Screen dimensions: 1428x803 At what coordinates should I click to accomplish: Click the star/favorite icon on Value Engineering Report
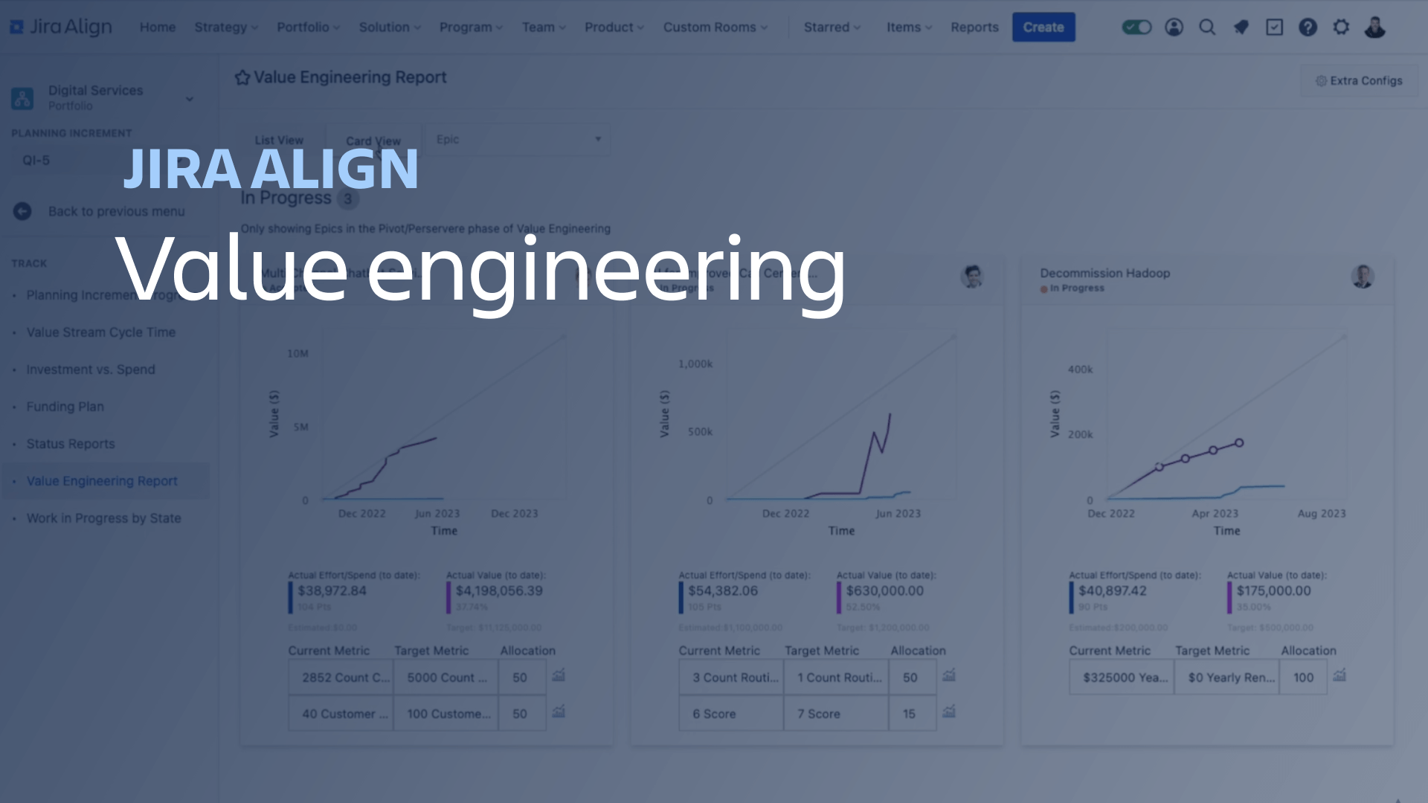point(241,77)
